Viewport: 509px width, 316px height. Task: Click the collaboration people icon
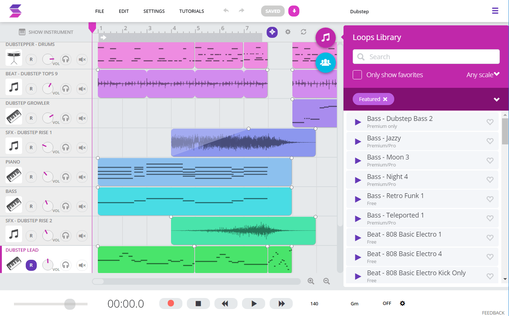(325, 63)
